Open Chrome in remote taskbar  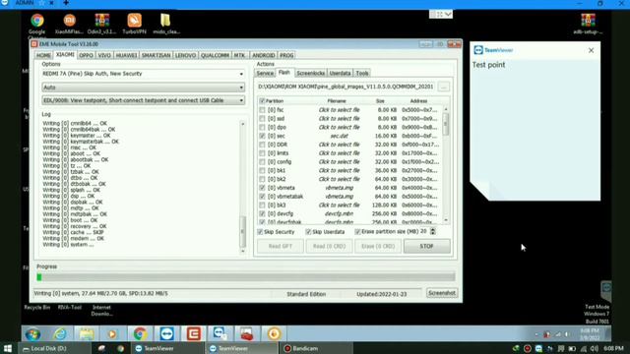point(140,334)
